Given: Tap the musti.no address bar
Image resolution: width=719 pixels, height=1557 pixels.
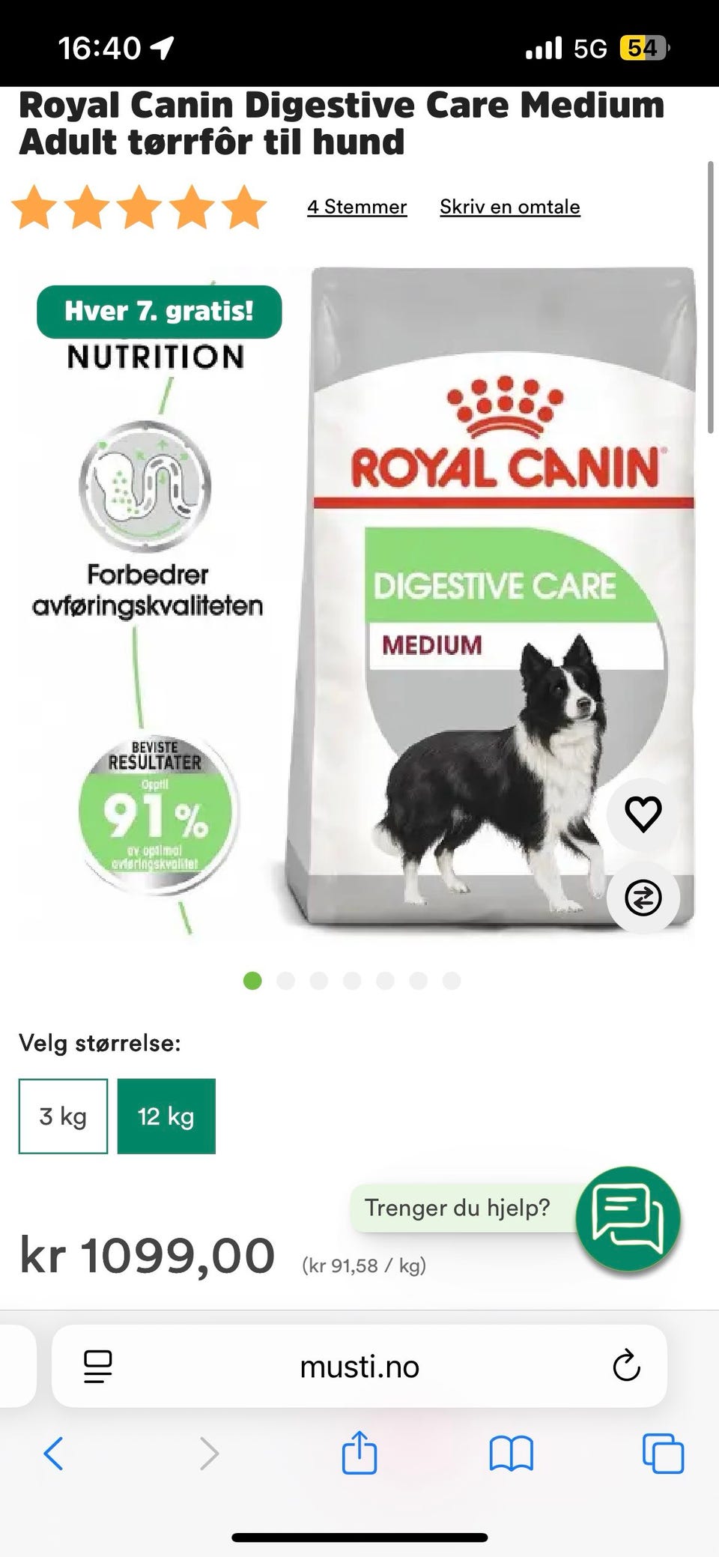Looking at the screenshot, I should 359,1366.
